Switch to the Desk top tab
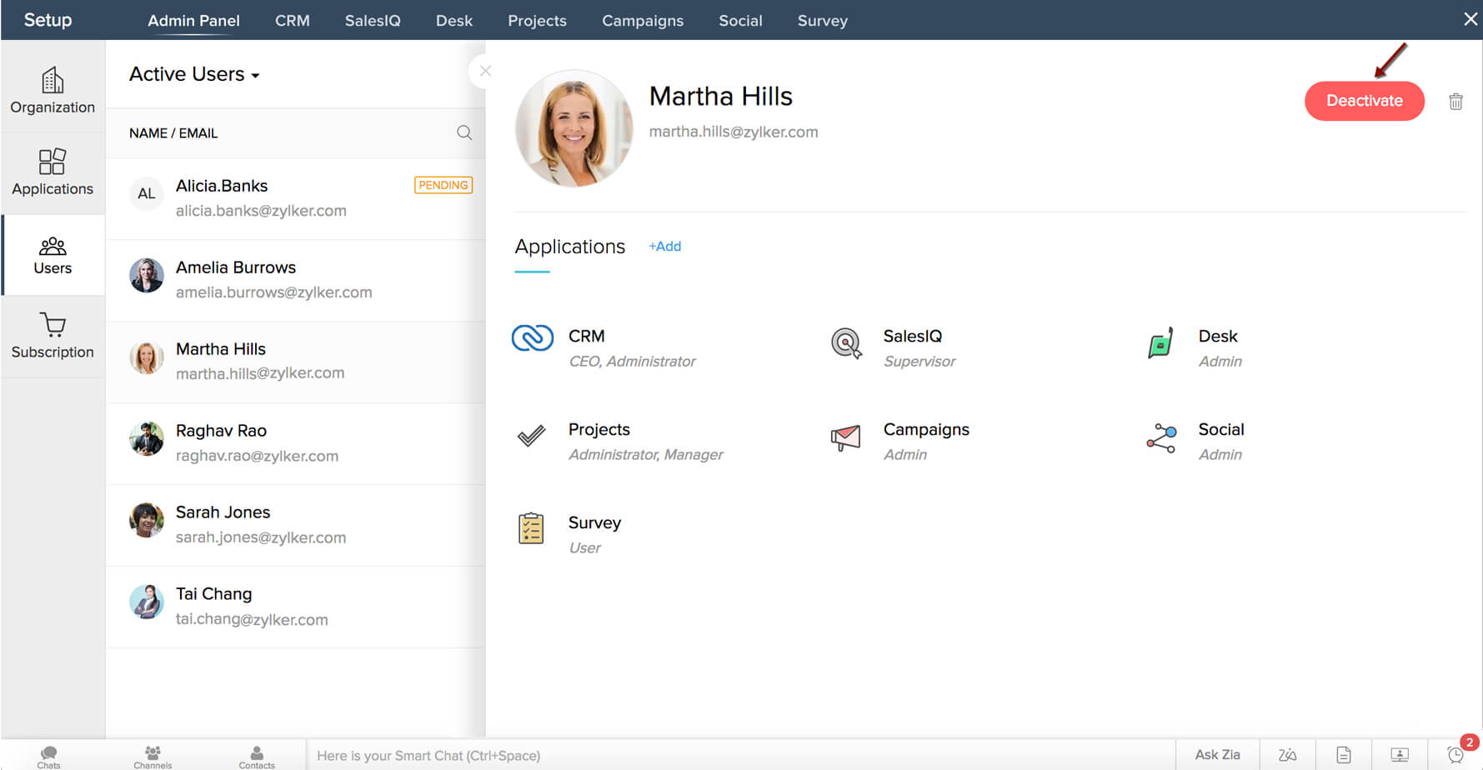 point(454,21)
